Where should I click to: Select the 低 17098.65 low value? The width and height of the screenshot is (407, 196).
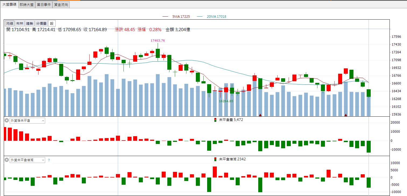[x=69, y=30]
